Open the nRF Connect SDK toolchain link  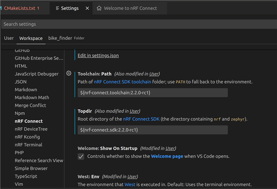[122, 82]
